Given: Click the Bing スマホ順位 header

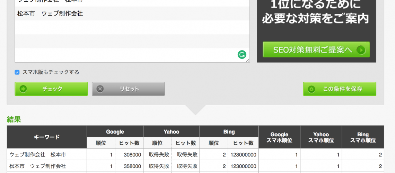Looking at the screenshot, I should pos(363,137).
